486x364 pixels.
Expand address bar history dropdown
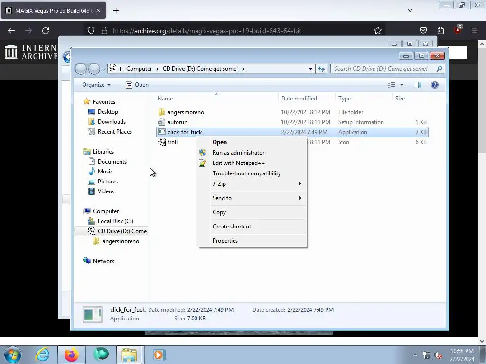[x=310, y=69]
